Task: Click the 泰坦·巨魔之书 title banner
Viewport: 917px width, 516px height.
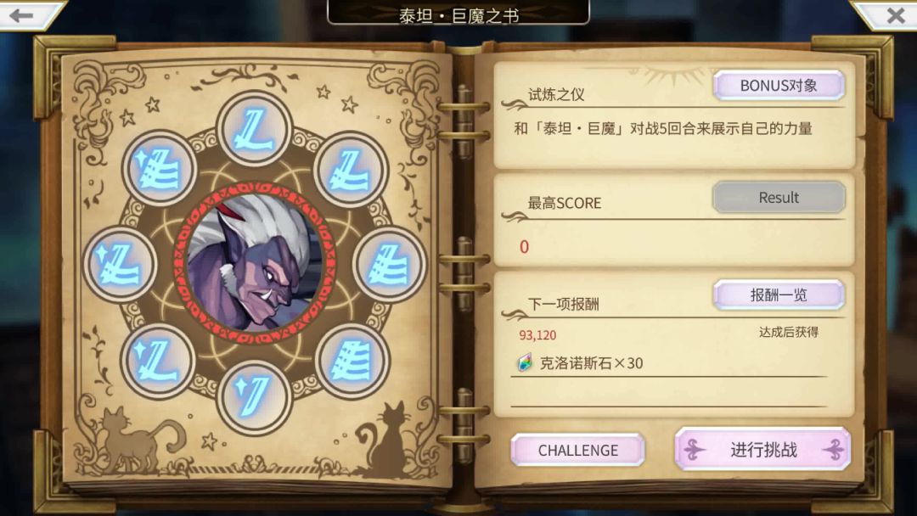Action: tap(458, 14)
